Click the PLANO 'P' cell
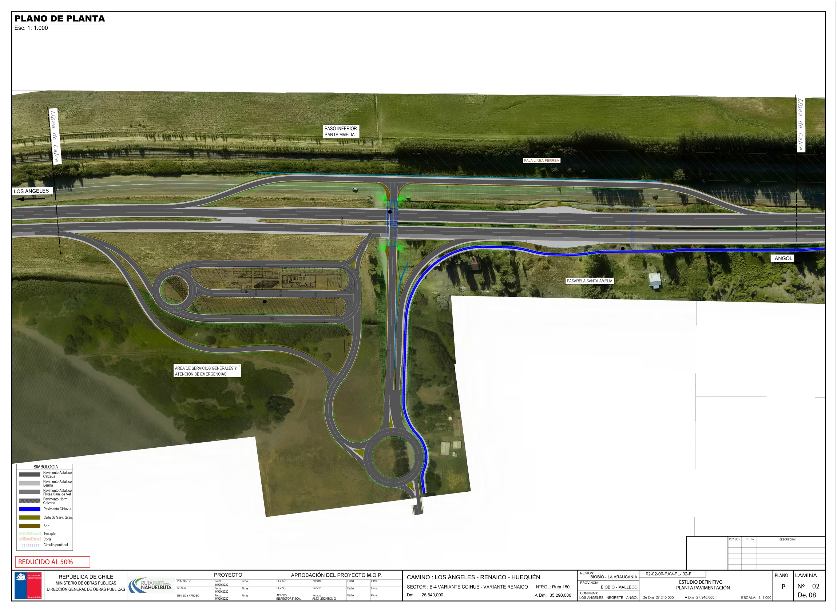Viewport: 837px width, 612px height. click(x=784, y=587)
